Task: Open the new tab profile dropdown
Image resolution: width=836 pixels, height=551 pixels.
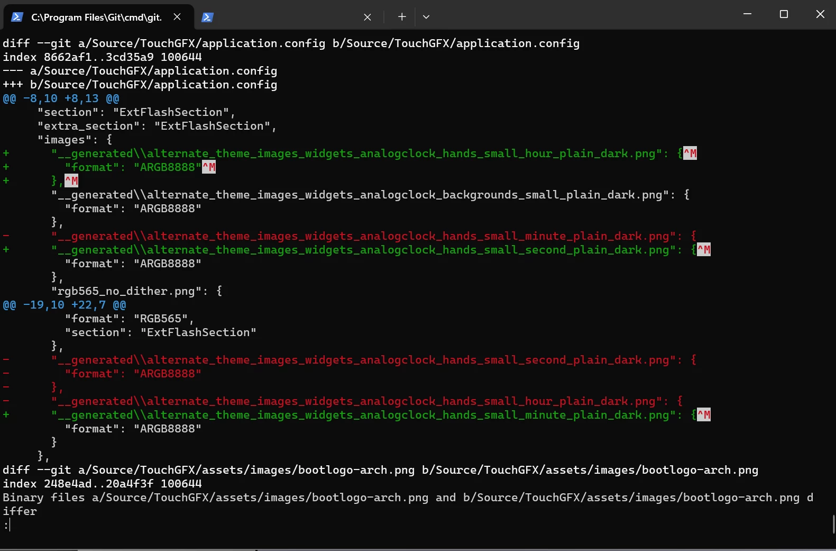Action: [426, 17]
